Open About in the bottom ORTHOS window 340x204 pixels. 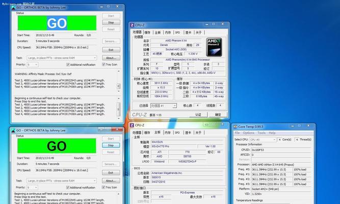[111, 181]
